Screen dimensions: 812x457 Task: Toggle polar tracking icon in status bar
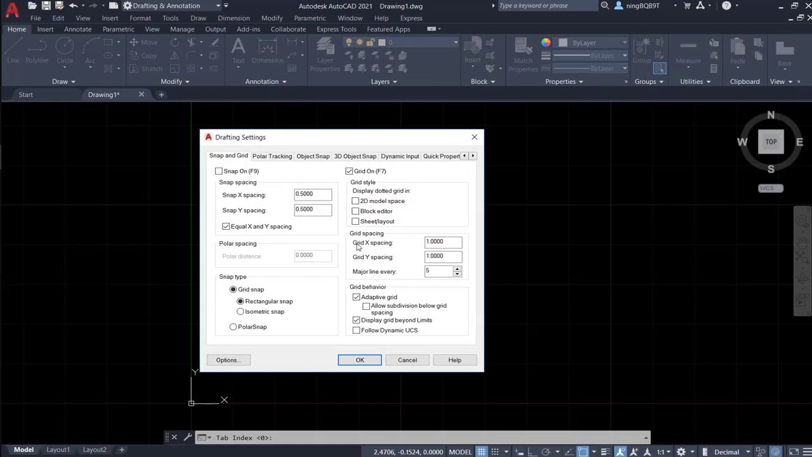coord(546,452)
